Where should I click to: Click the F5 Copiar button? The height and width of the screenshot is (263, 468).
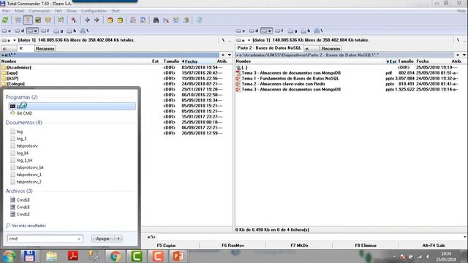(166, 245)
